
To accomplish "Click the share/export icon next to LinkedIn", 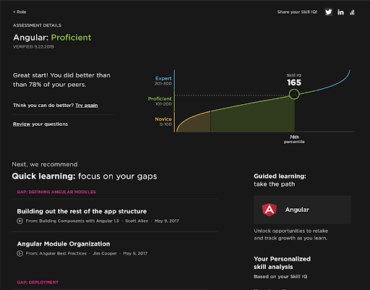I will tap(352, 12).
